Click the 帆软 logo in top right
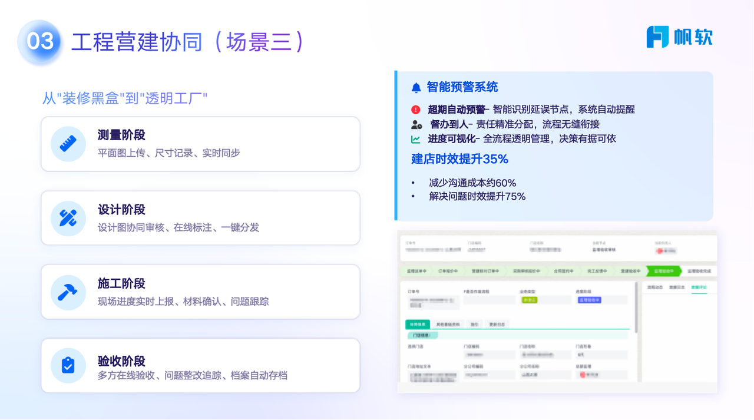This screenshot has width=754, height=420. coord(679,37)
